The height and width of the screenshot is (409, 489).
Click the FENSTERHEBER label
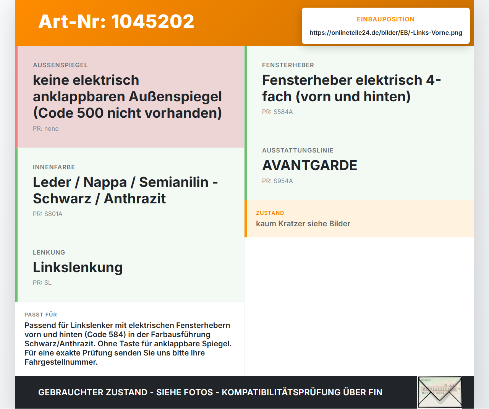288,65
